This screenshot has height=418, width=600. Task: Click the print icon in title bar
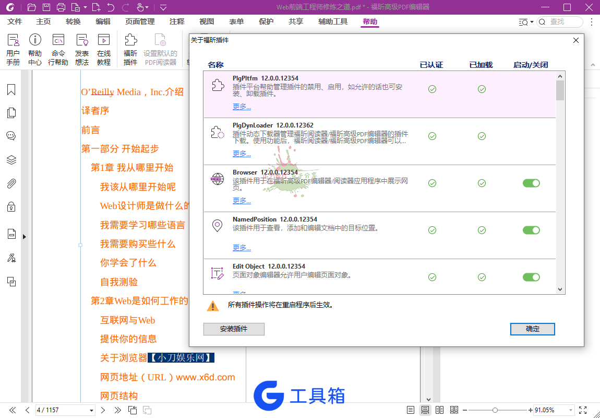pos(61,7)
